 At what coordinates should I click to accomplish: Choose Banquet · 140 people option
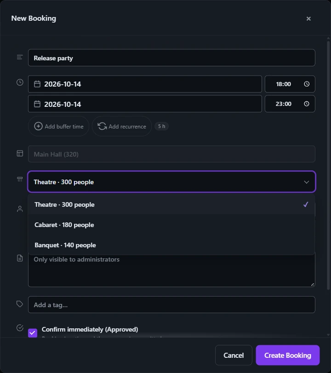tap(171, 245)
